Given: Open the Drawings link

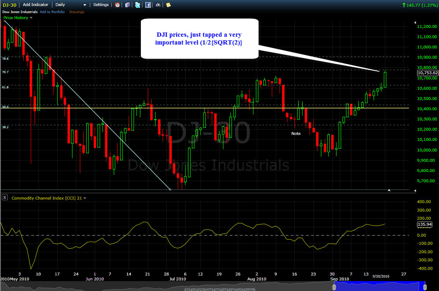Looking at the screenshot, I should pos(77,12).
